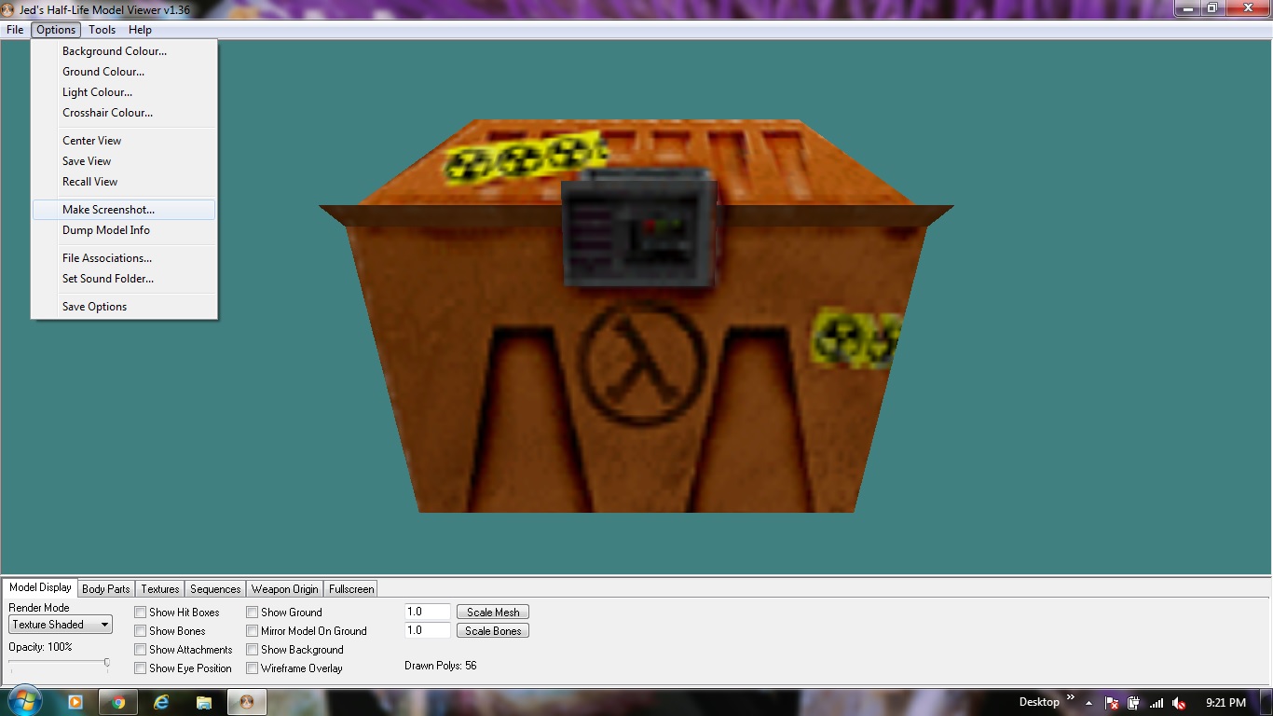Open Action Center flag icon in tray
Screen dimensions: 1273x716
(x=1112, y=703)
